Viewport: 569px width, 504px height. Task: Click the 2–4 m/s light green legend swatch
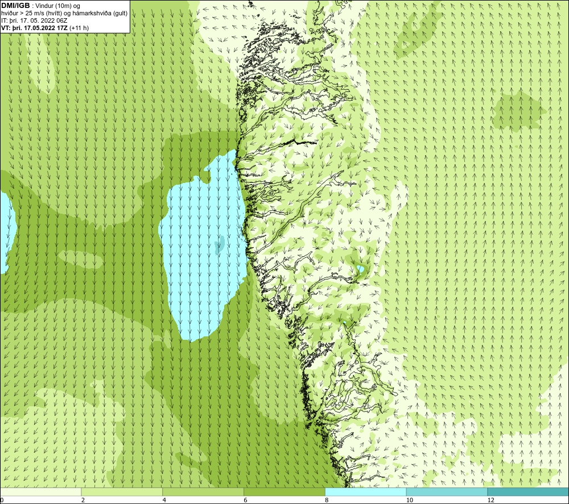[x=122, y=491]
